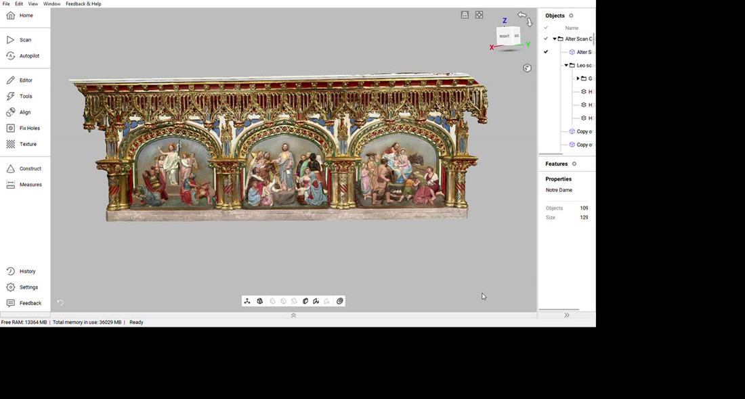The height and width of the screenshot is (399, 745).
Task: Click the cube icon with arrow in the bottom toolbar
Action: 316,301
